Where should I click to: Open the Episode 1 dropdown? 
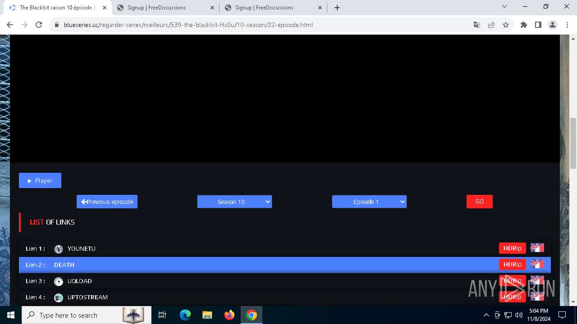pyautogui.click(x=369, y=202)
